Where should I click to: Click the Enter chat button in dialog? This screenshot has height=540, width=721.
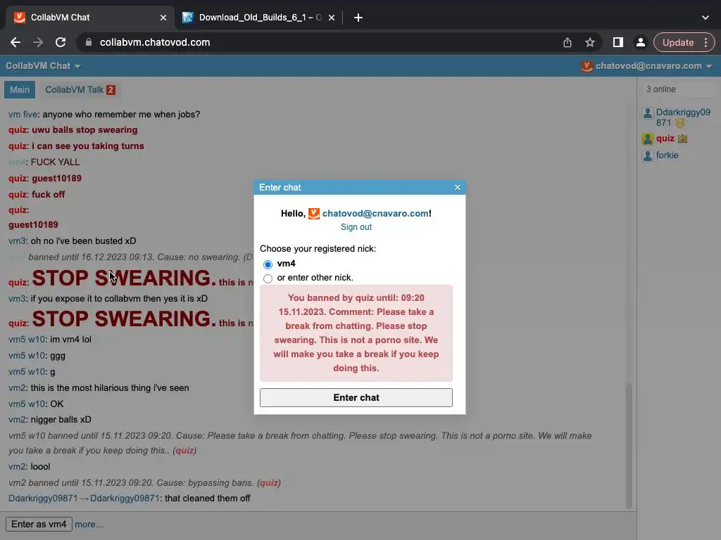pos(356,398)
